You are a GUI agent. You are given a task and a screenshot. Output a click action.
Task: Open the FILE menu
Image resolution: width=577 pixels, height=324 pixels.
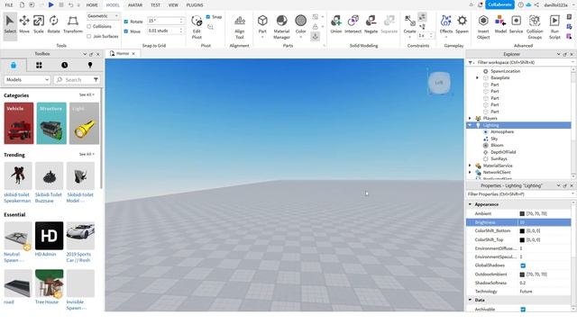[9, 5]
